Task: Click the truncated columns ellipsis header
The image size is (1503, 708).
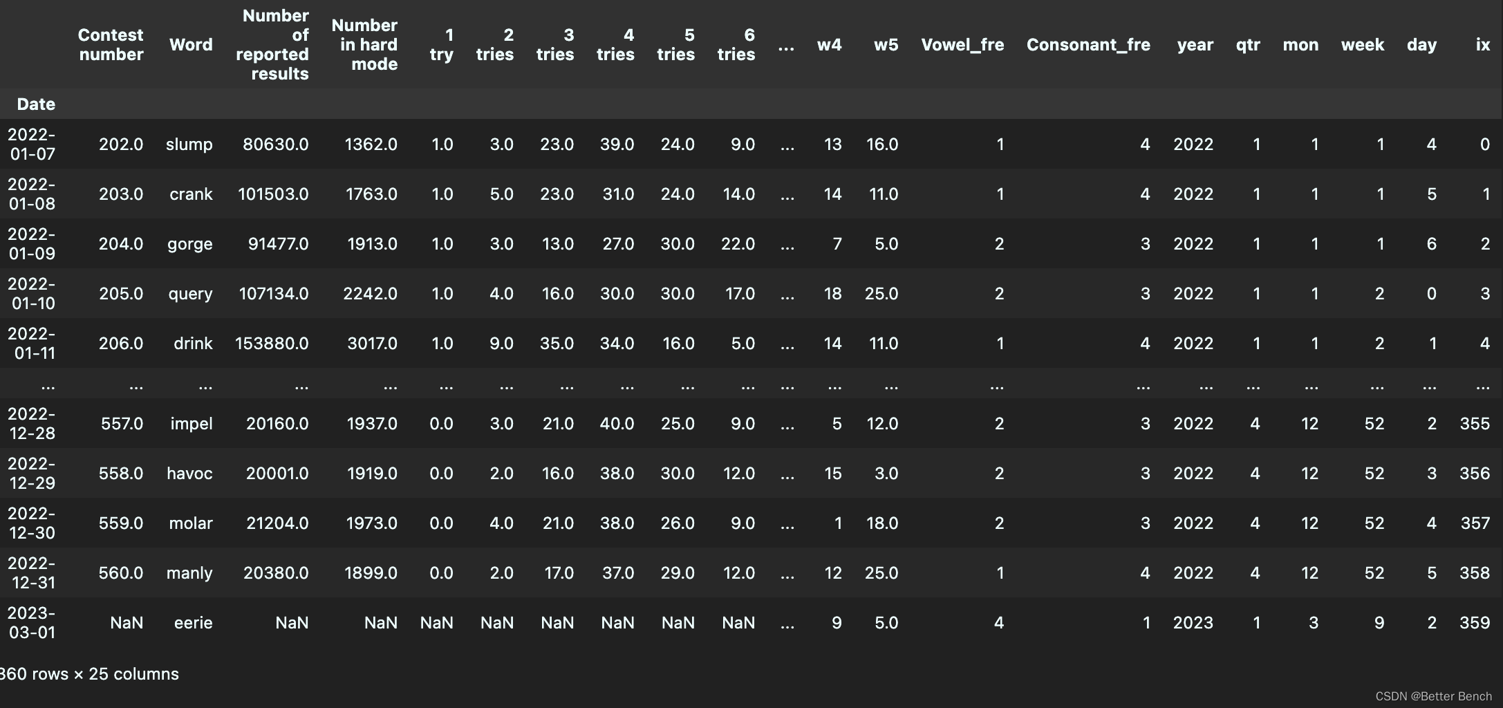Action: point(786,46)
